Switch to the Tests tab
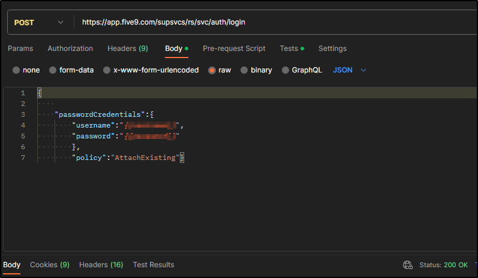The width and height of the screenshot is (478, 278). point(291,49)
